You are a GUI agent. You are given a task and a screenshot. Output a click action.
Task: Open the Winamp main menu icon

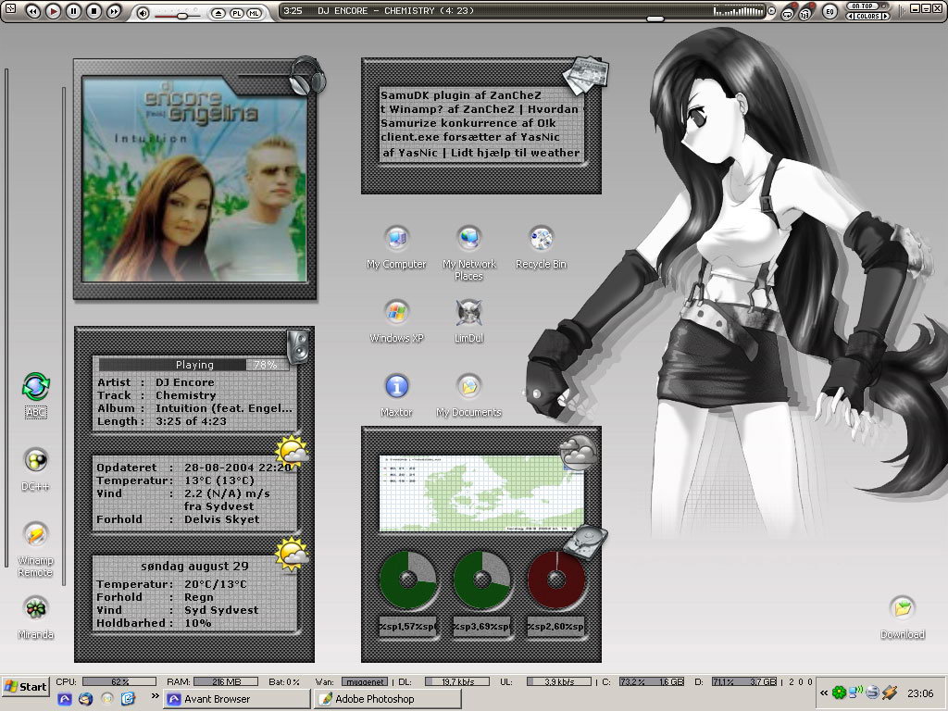coord(10,8)
